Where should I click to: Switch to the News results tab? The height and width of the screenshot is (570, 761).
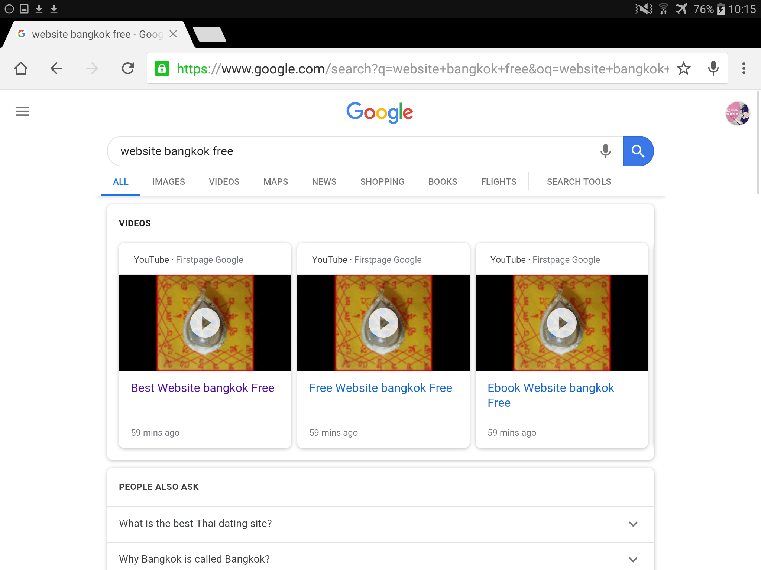click(x=324, y=182)
